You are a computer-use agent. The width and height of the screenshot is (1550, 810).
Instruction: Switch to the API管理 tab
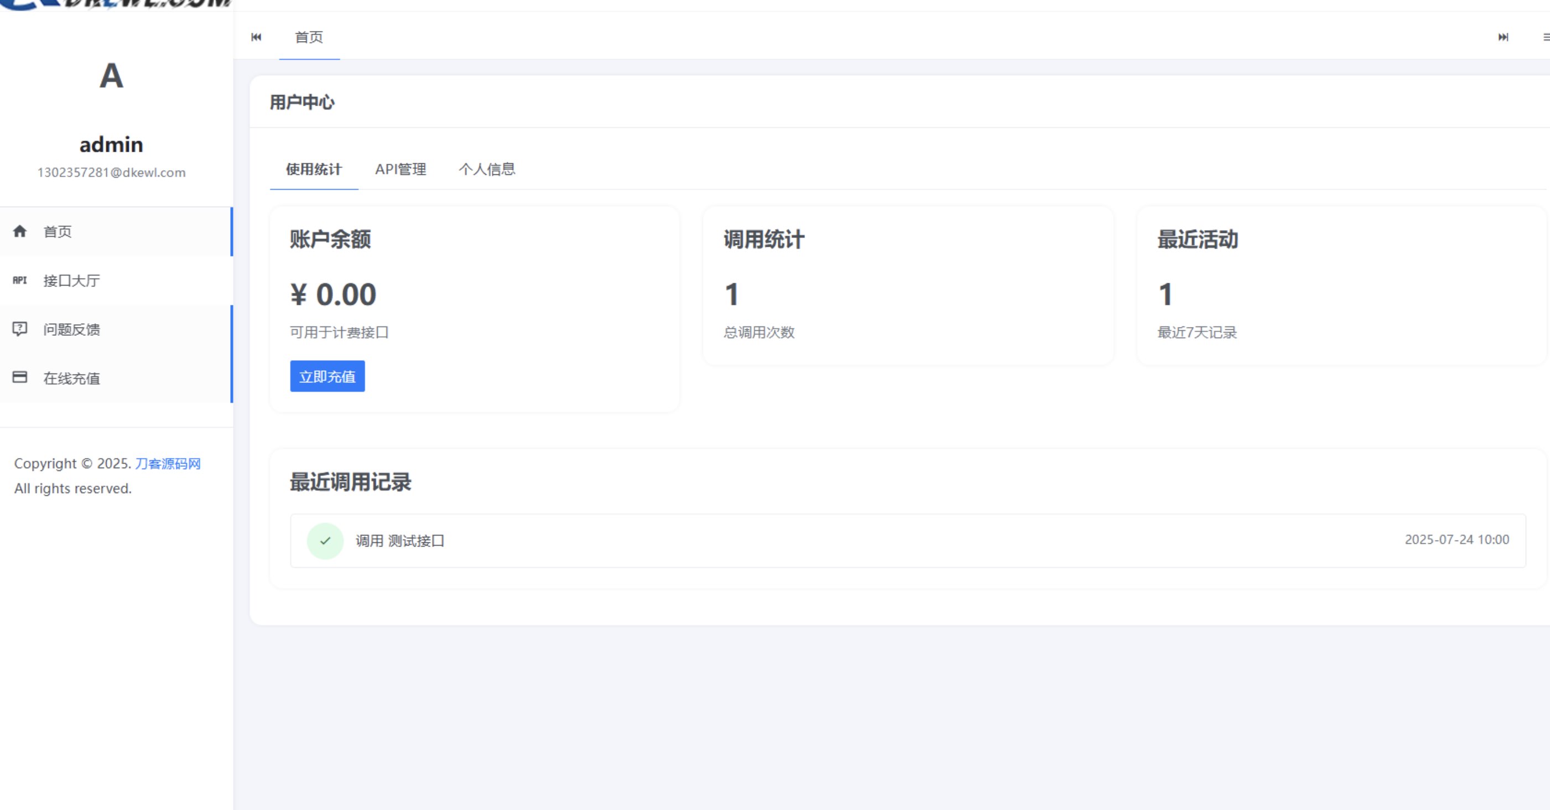(400, 169)
